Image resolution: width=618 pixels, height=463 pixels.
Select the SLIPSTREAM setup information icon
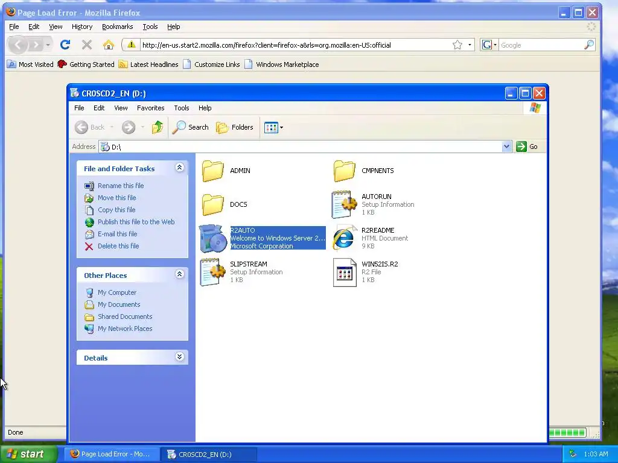tap(213, 272)
